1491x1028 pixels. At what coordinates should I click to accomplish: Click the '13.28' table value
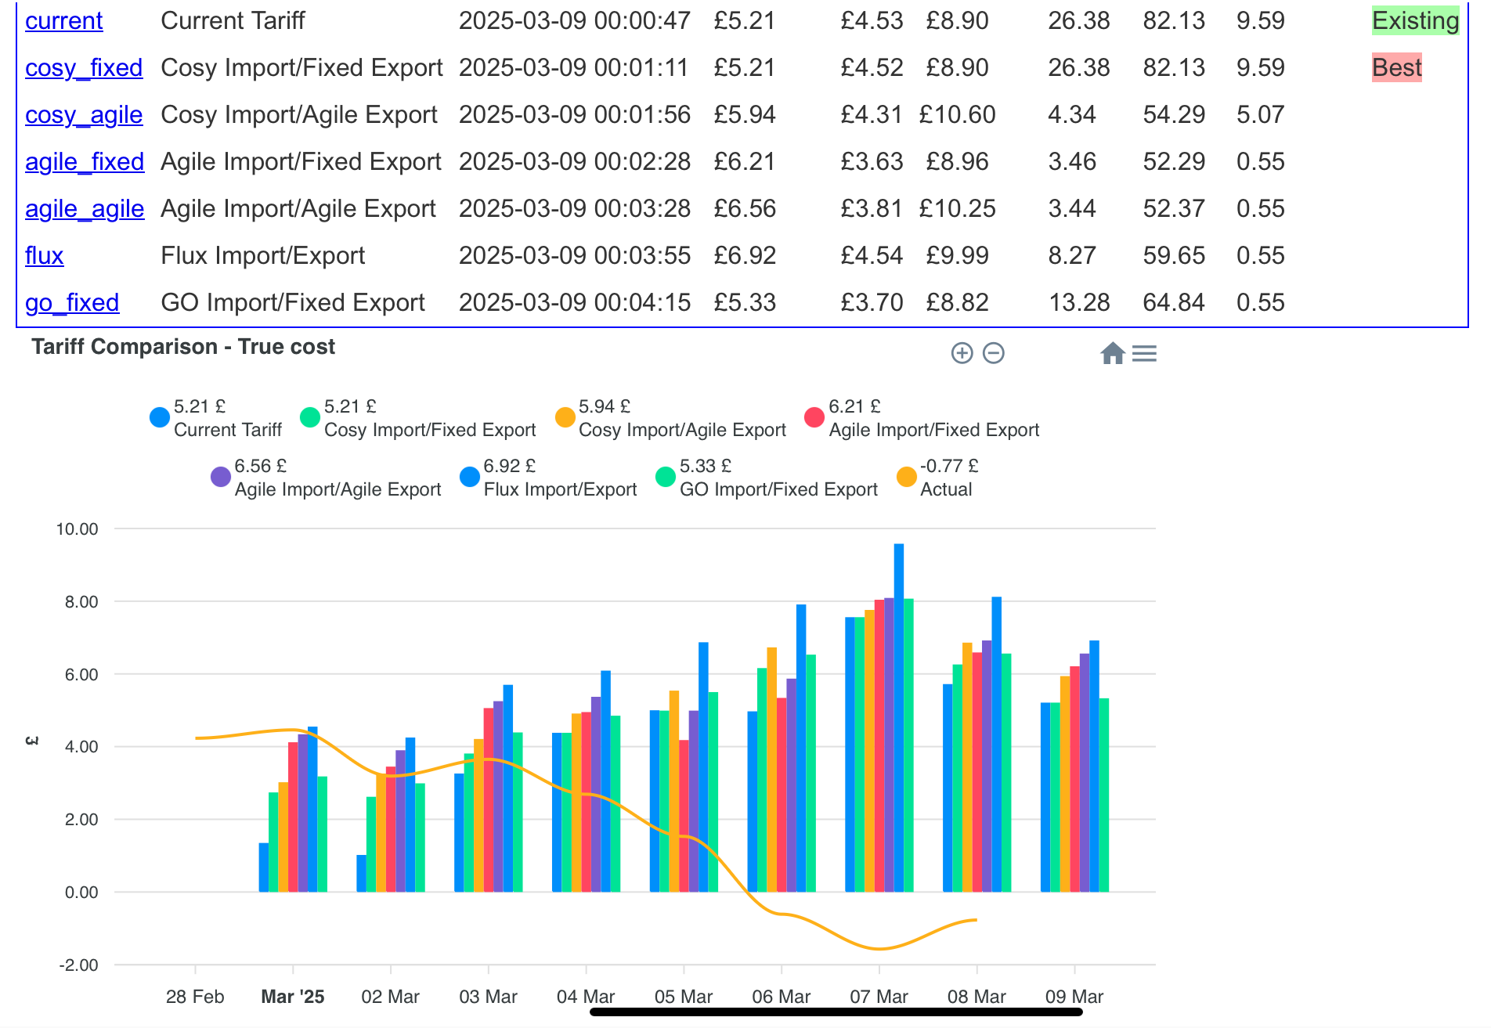click(1079, 303)
